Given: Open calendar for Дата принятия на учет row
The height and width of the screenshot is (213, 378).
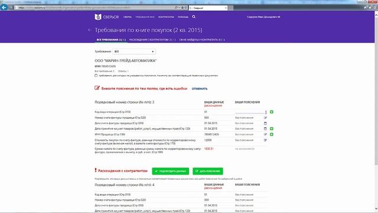Looking at the screenshot, I should coord(265,129).
